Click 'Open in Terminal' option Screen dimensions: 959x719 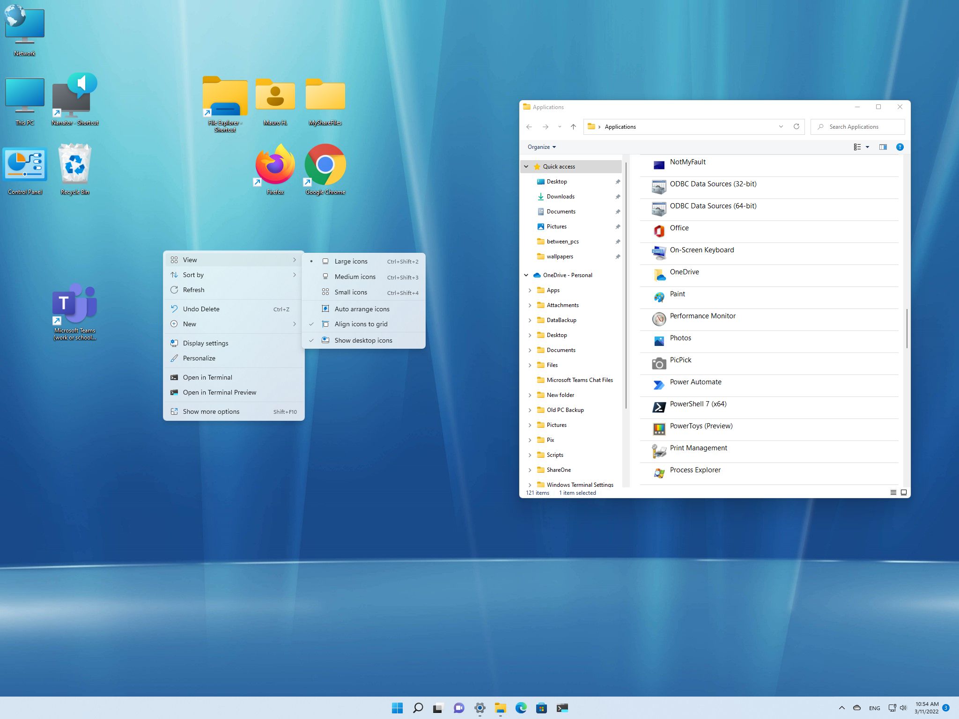(x=207, y=377)
